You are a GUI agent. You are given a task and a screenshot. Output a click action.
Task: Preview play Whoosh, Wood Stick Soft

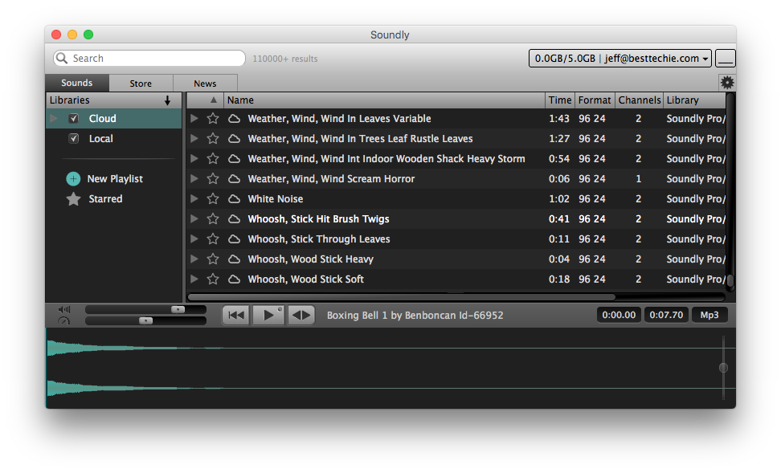(194, 279)
